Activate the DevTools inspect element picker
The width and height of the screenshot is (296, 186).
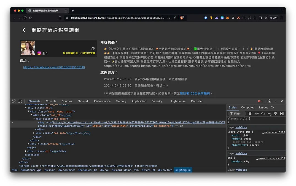(x=14, y=101)
